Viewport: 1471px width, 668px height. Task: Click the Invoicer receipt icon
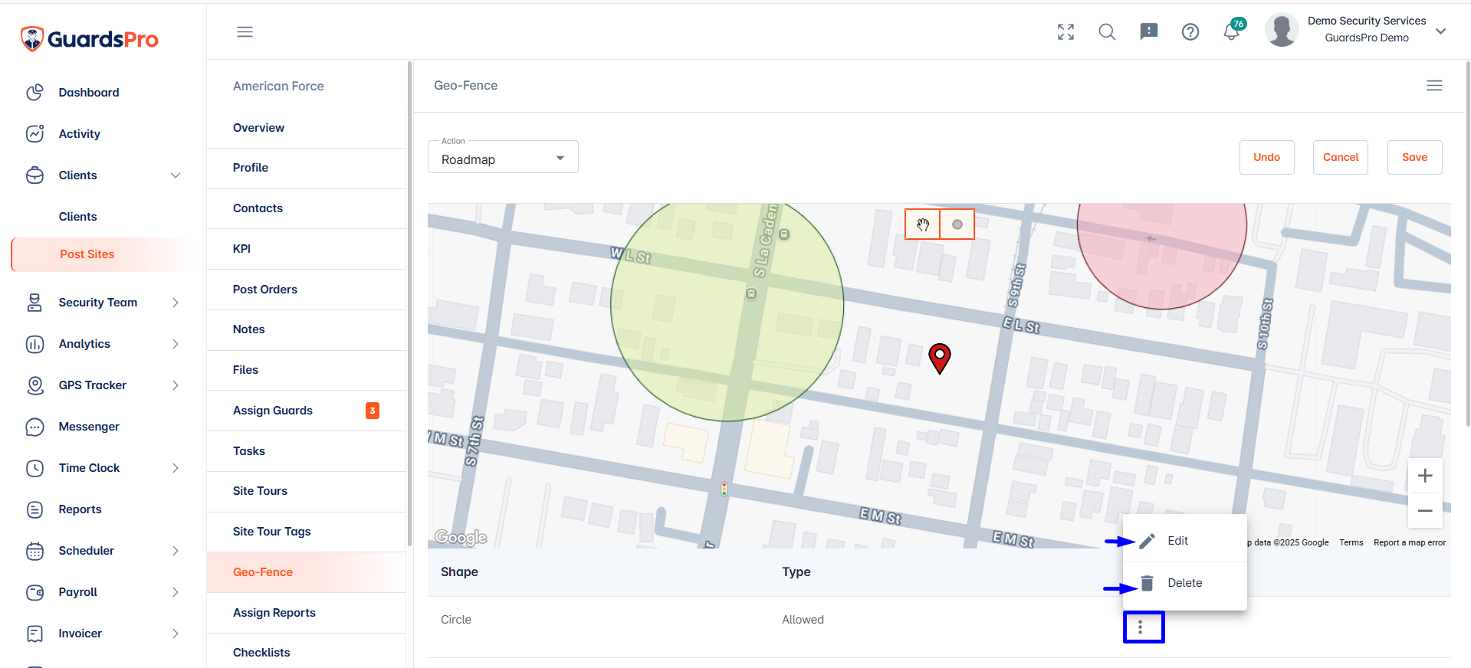click(34, 634)
